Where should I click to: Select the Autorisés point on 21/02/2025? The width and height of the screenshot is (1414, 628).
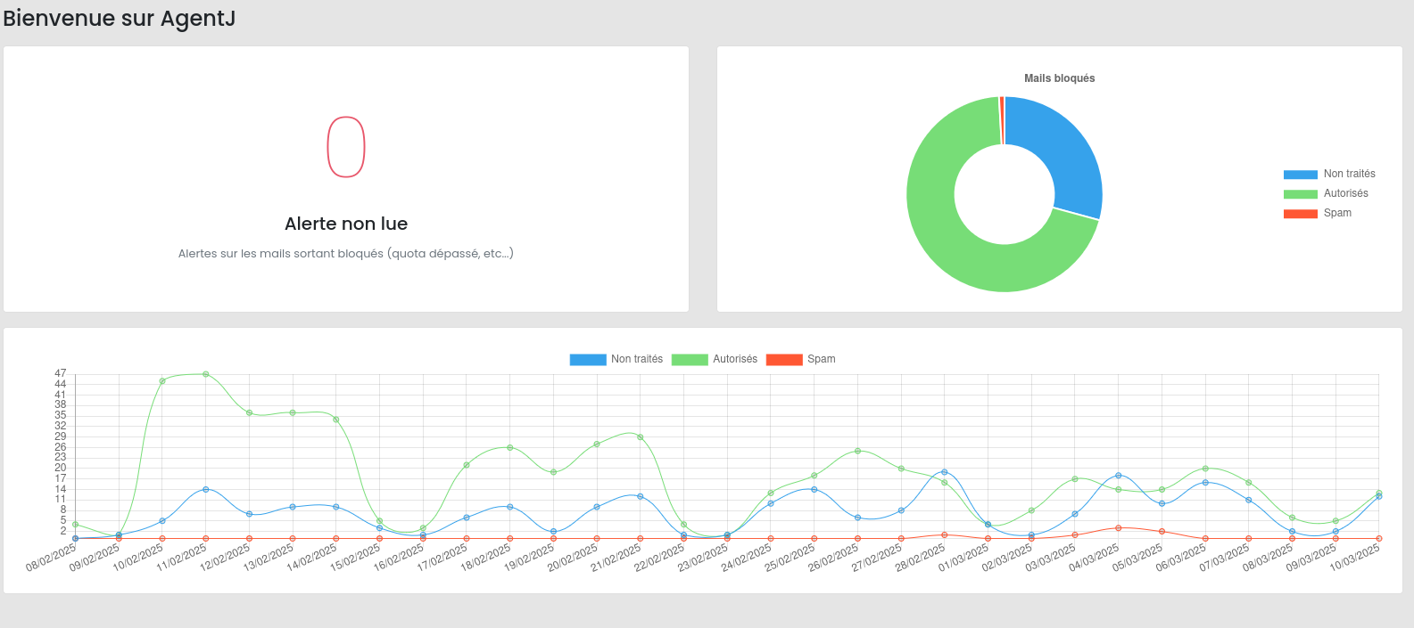tap(641, 437)
